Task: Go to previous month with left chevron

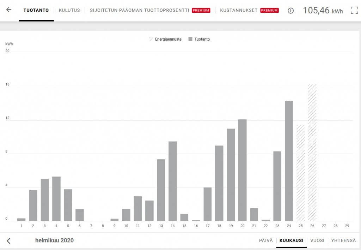Action: pyautogui.click(x=9, y=241)
